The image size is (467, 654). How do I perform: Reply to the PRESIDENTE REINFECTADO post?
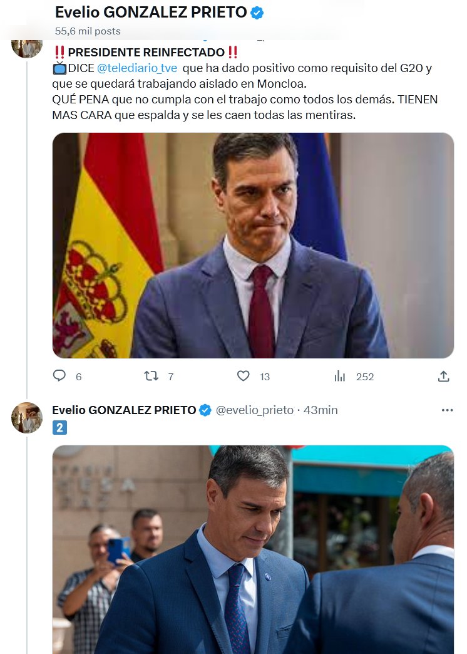click(59, 376)
